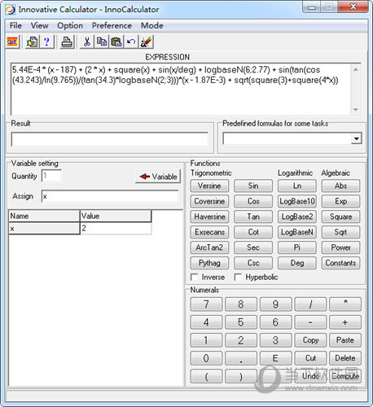Click the Variable button with red arrow
Screen dimensions: 373x407
pyautogui.click(x=158, y=177)
